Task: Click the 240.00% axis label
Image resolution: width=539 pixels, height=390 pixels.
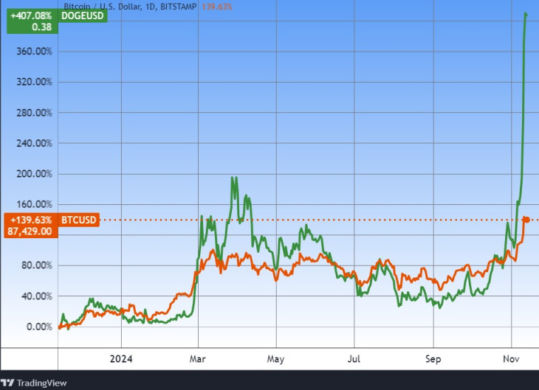Action: (x=35, y=143)
